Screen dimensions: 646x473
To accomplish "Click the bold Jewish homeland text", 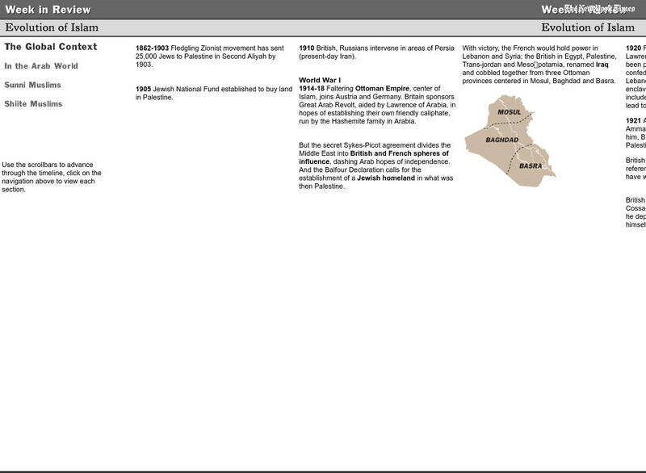I will (x=386, y=178).
